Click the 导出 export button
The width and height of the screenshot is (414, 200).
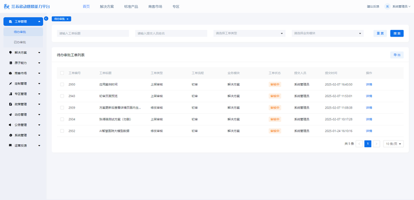tap(397, 55)
